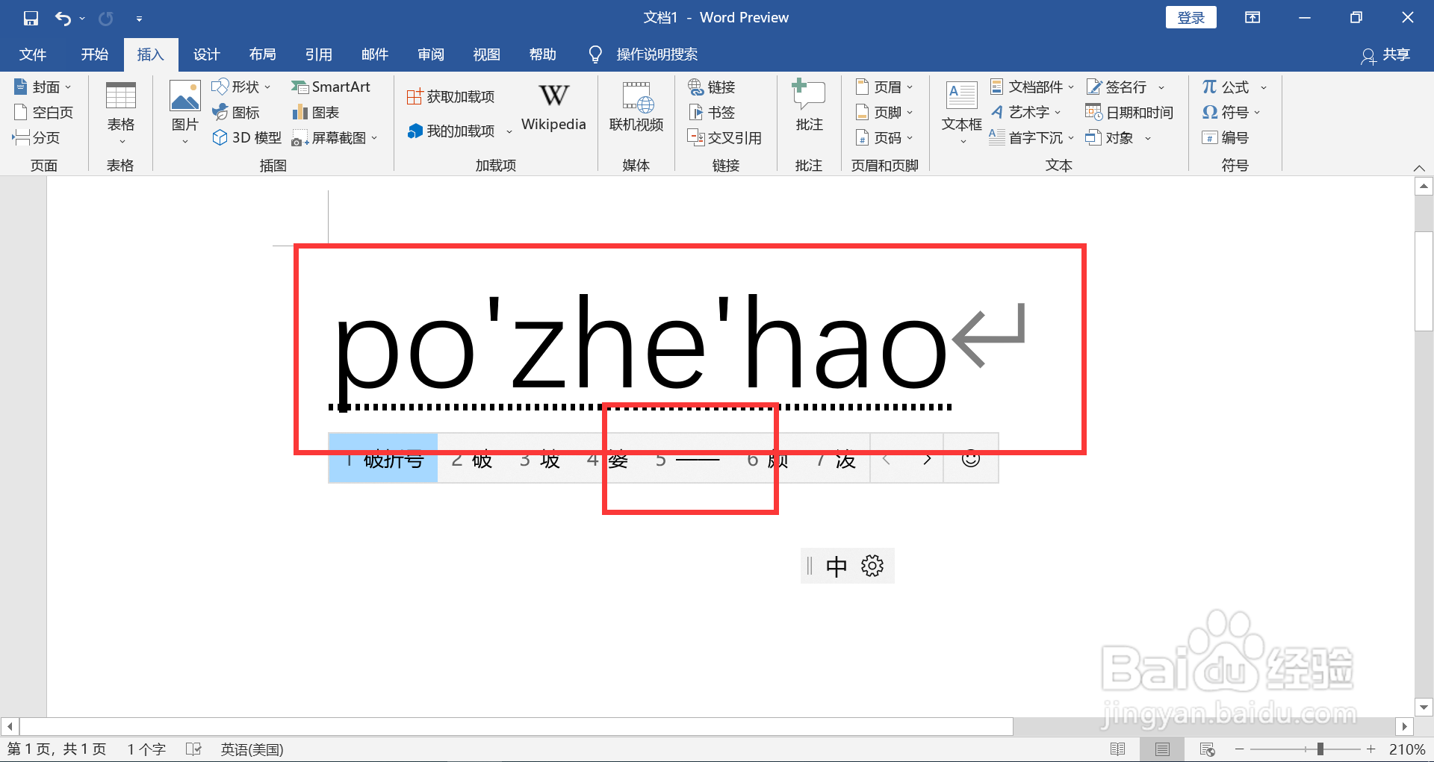Click the horizontal scrollbar right arrow

tap(1404, 725)
